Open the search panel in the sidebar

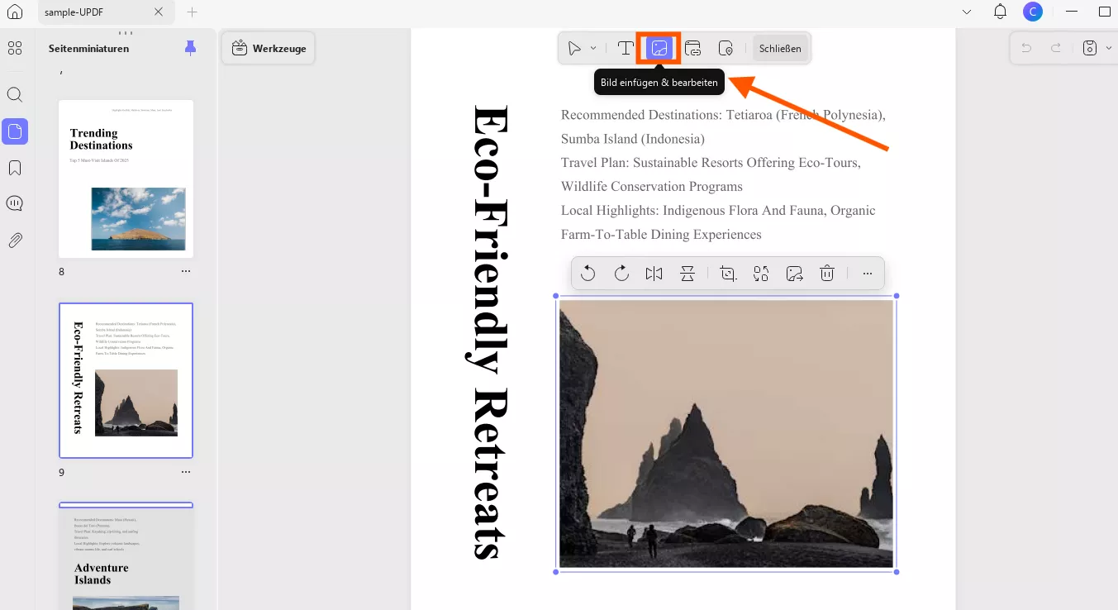click(14, 94)
